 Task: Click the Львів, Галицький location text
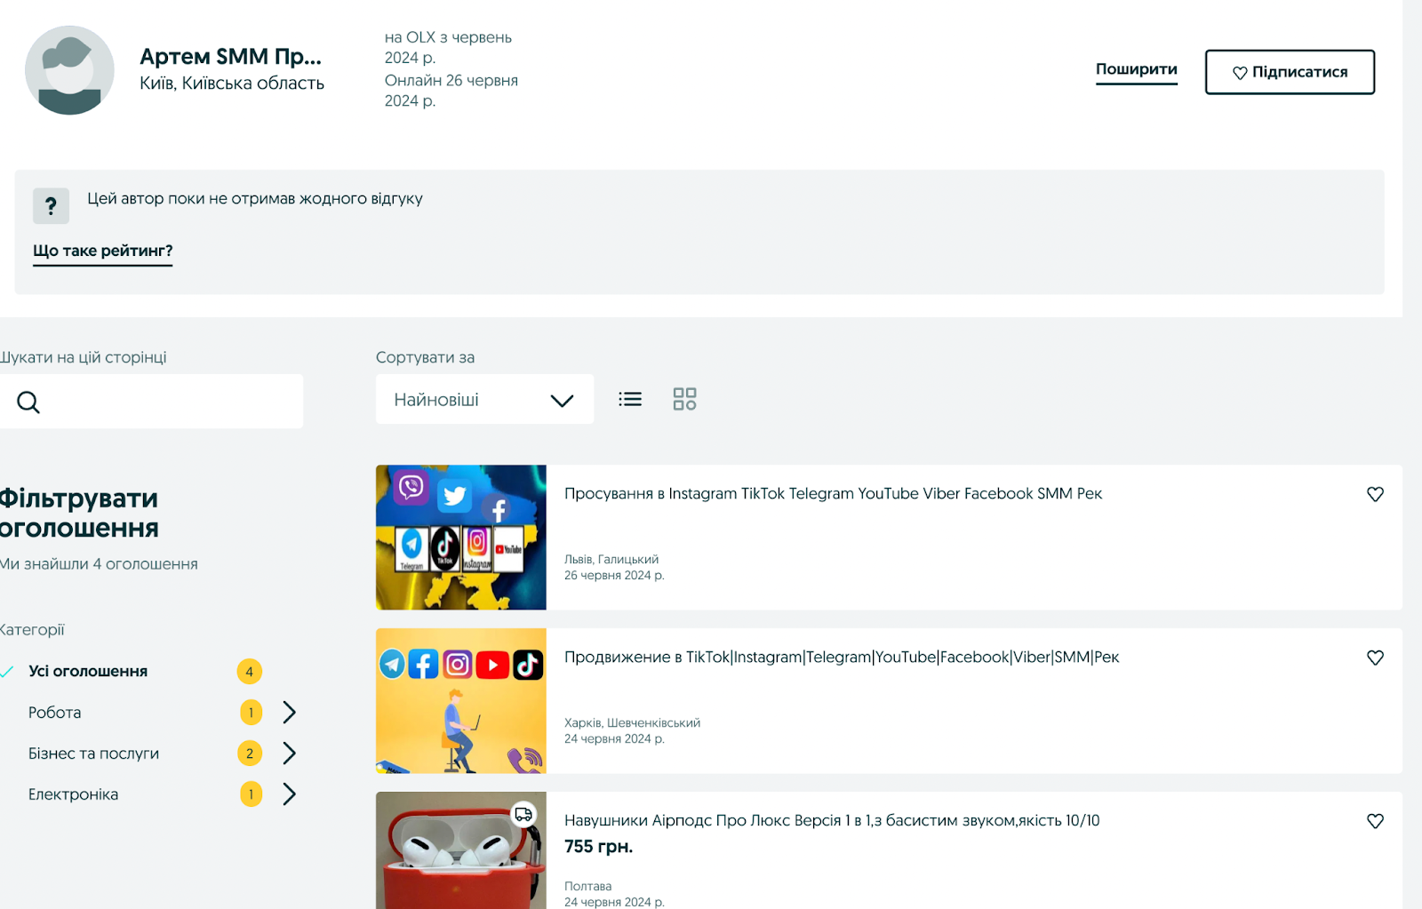coord(611,560)
